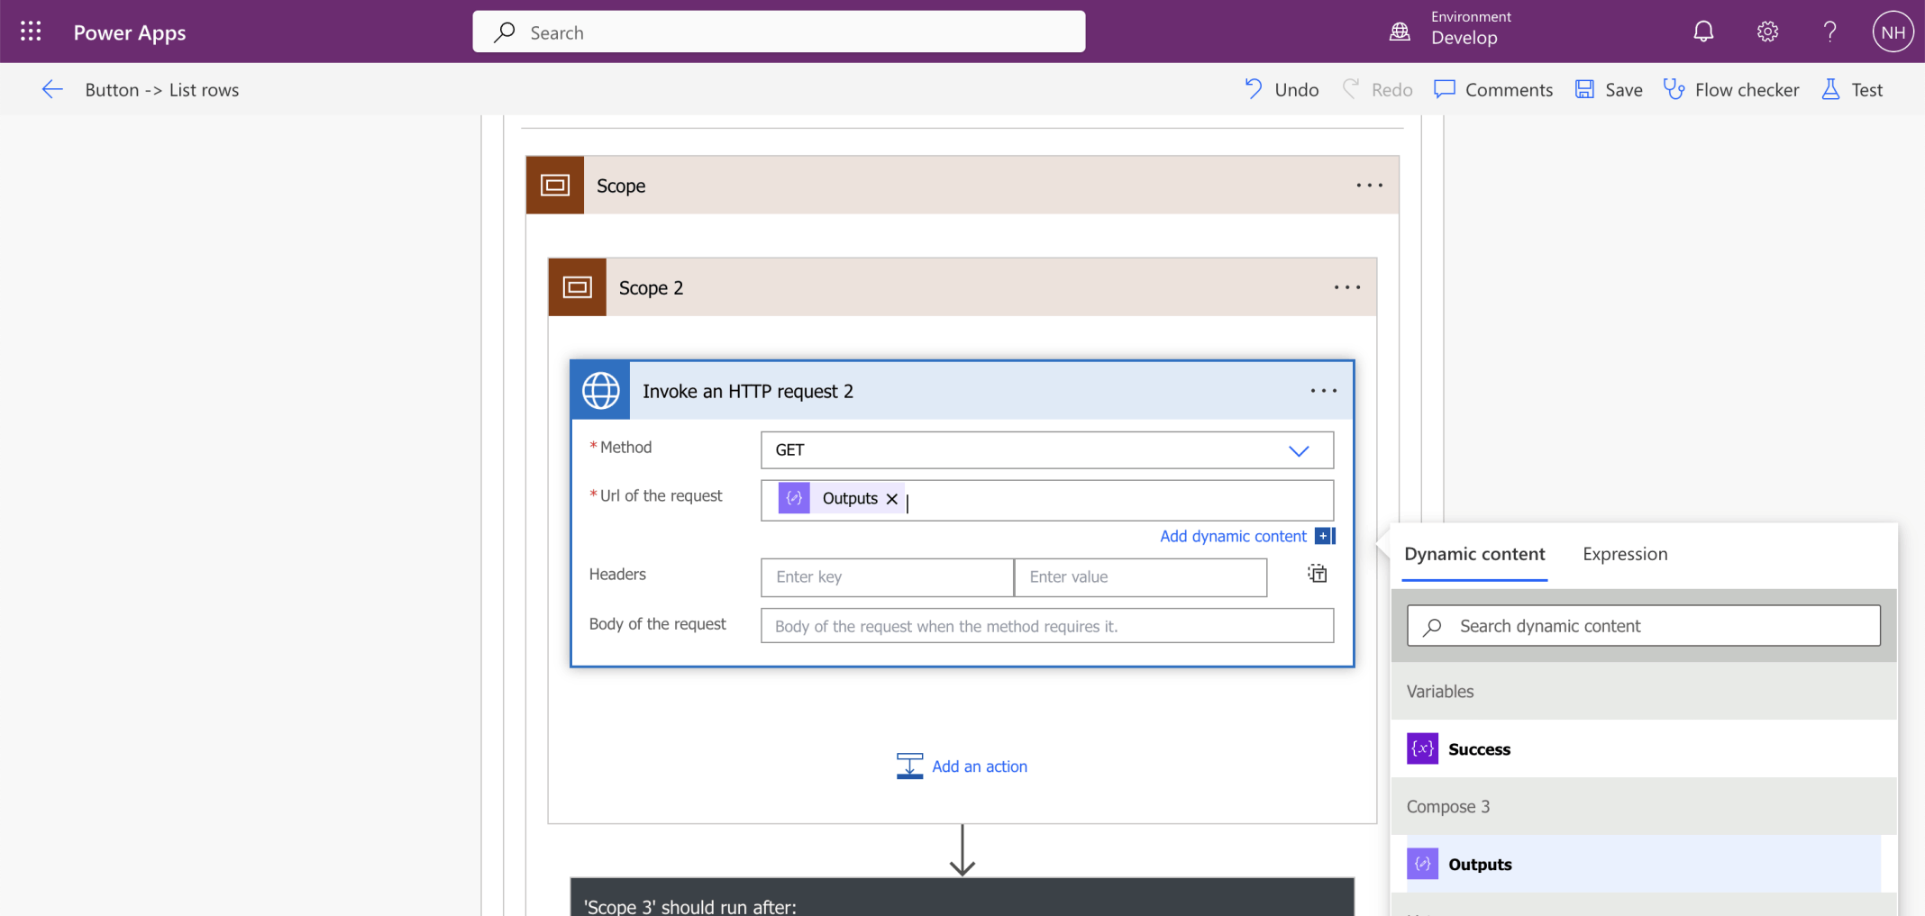The width and height of the screenshot is (1925, 916).
Task: Open the notifications bell
Action: tap(1703, 32)
